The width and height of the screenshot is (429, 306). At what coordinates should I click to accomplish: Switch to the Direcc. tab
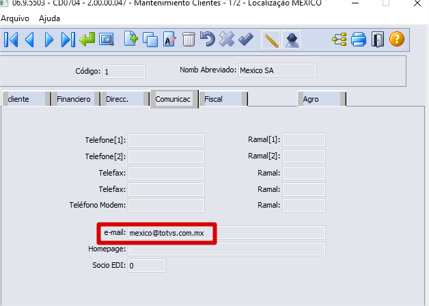click(x=125, y=99)
